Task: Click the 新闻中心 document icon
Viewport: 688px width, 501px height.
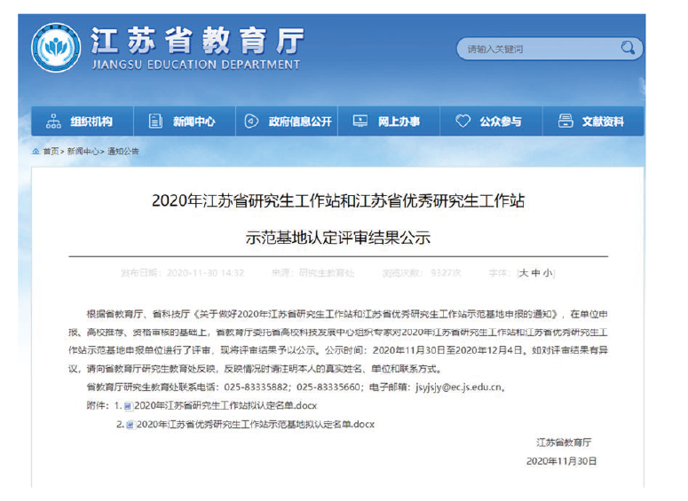Action: pos(155,121)
